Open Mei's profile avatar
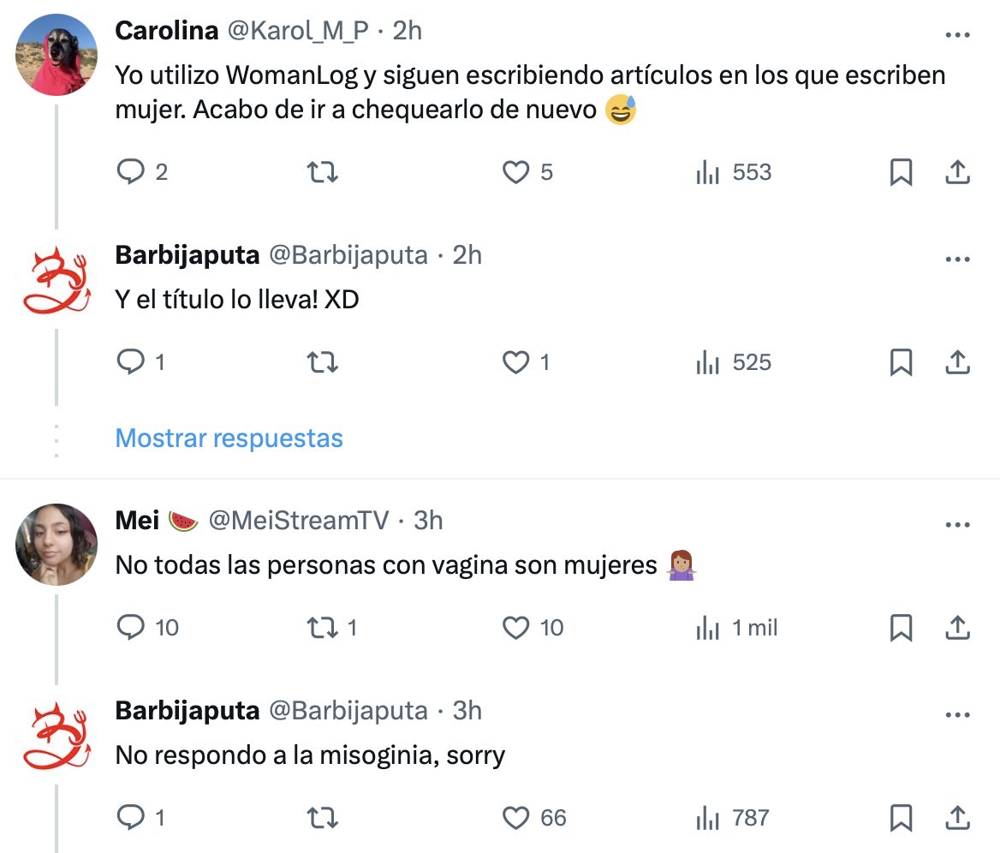Image resolution: width=1000 pixels, height=853 pixels. point(57,544)
